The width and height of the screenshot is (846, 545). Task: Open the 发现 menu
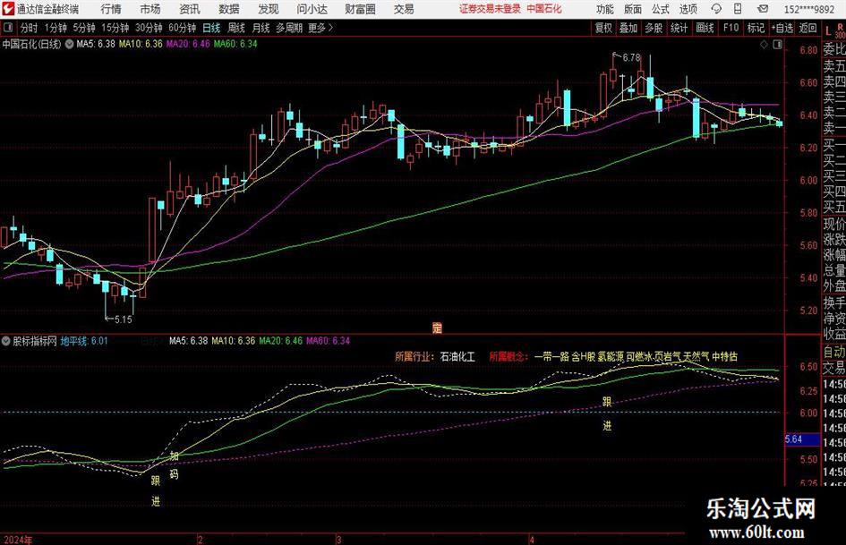(x=269, y=9)
